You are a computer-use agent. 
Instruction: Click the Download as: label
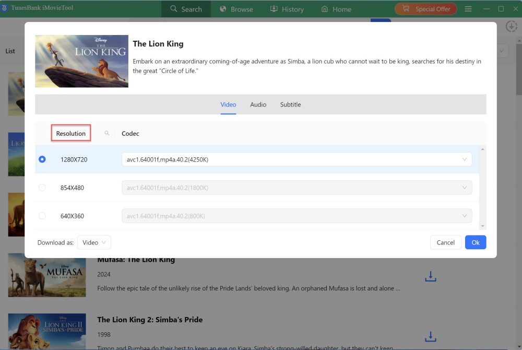pos(55,242)
